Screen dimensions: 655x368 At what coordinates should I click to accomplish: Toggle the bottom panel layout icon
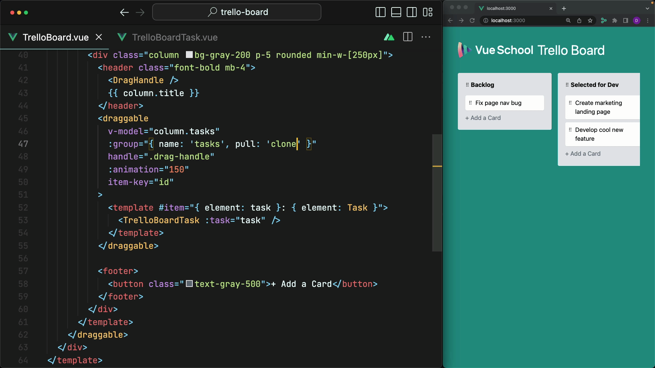(x=396, y=12)
